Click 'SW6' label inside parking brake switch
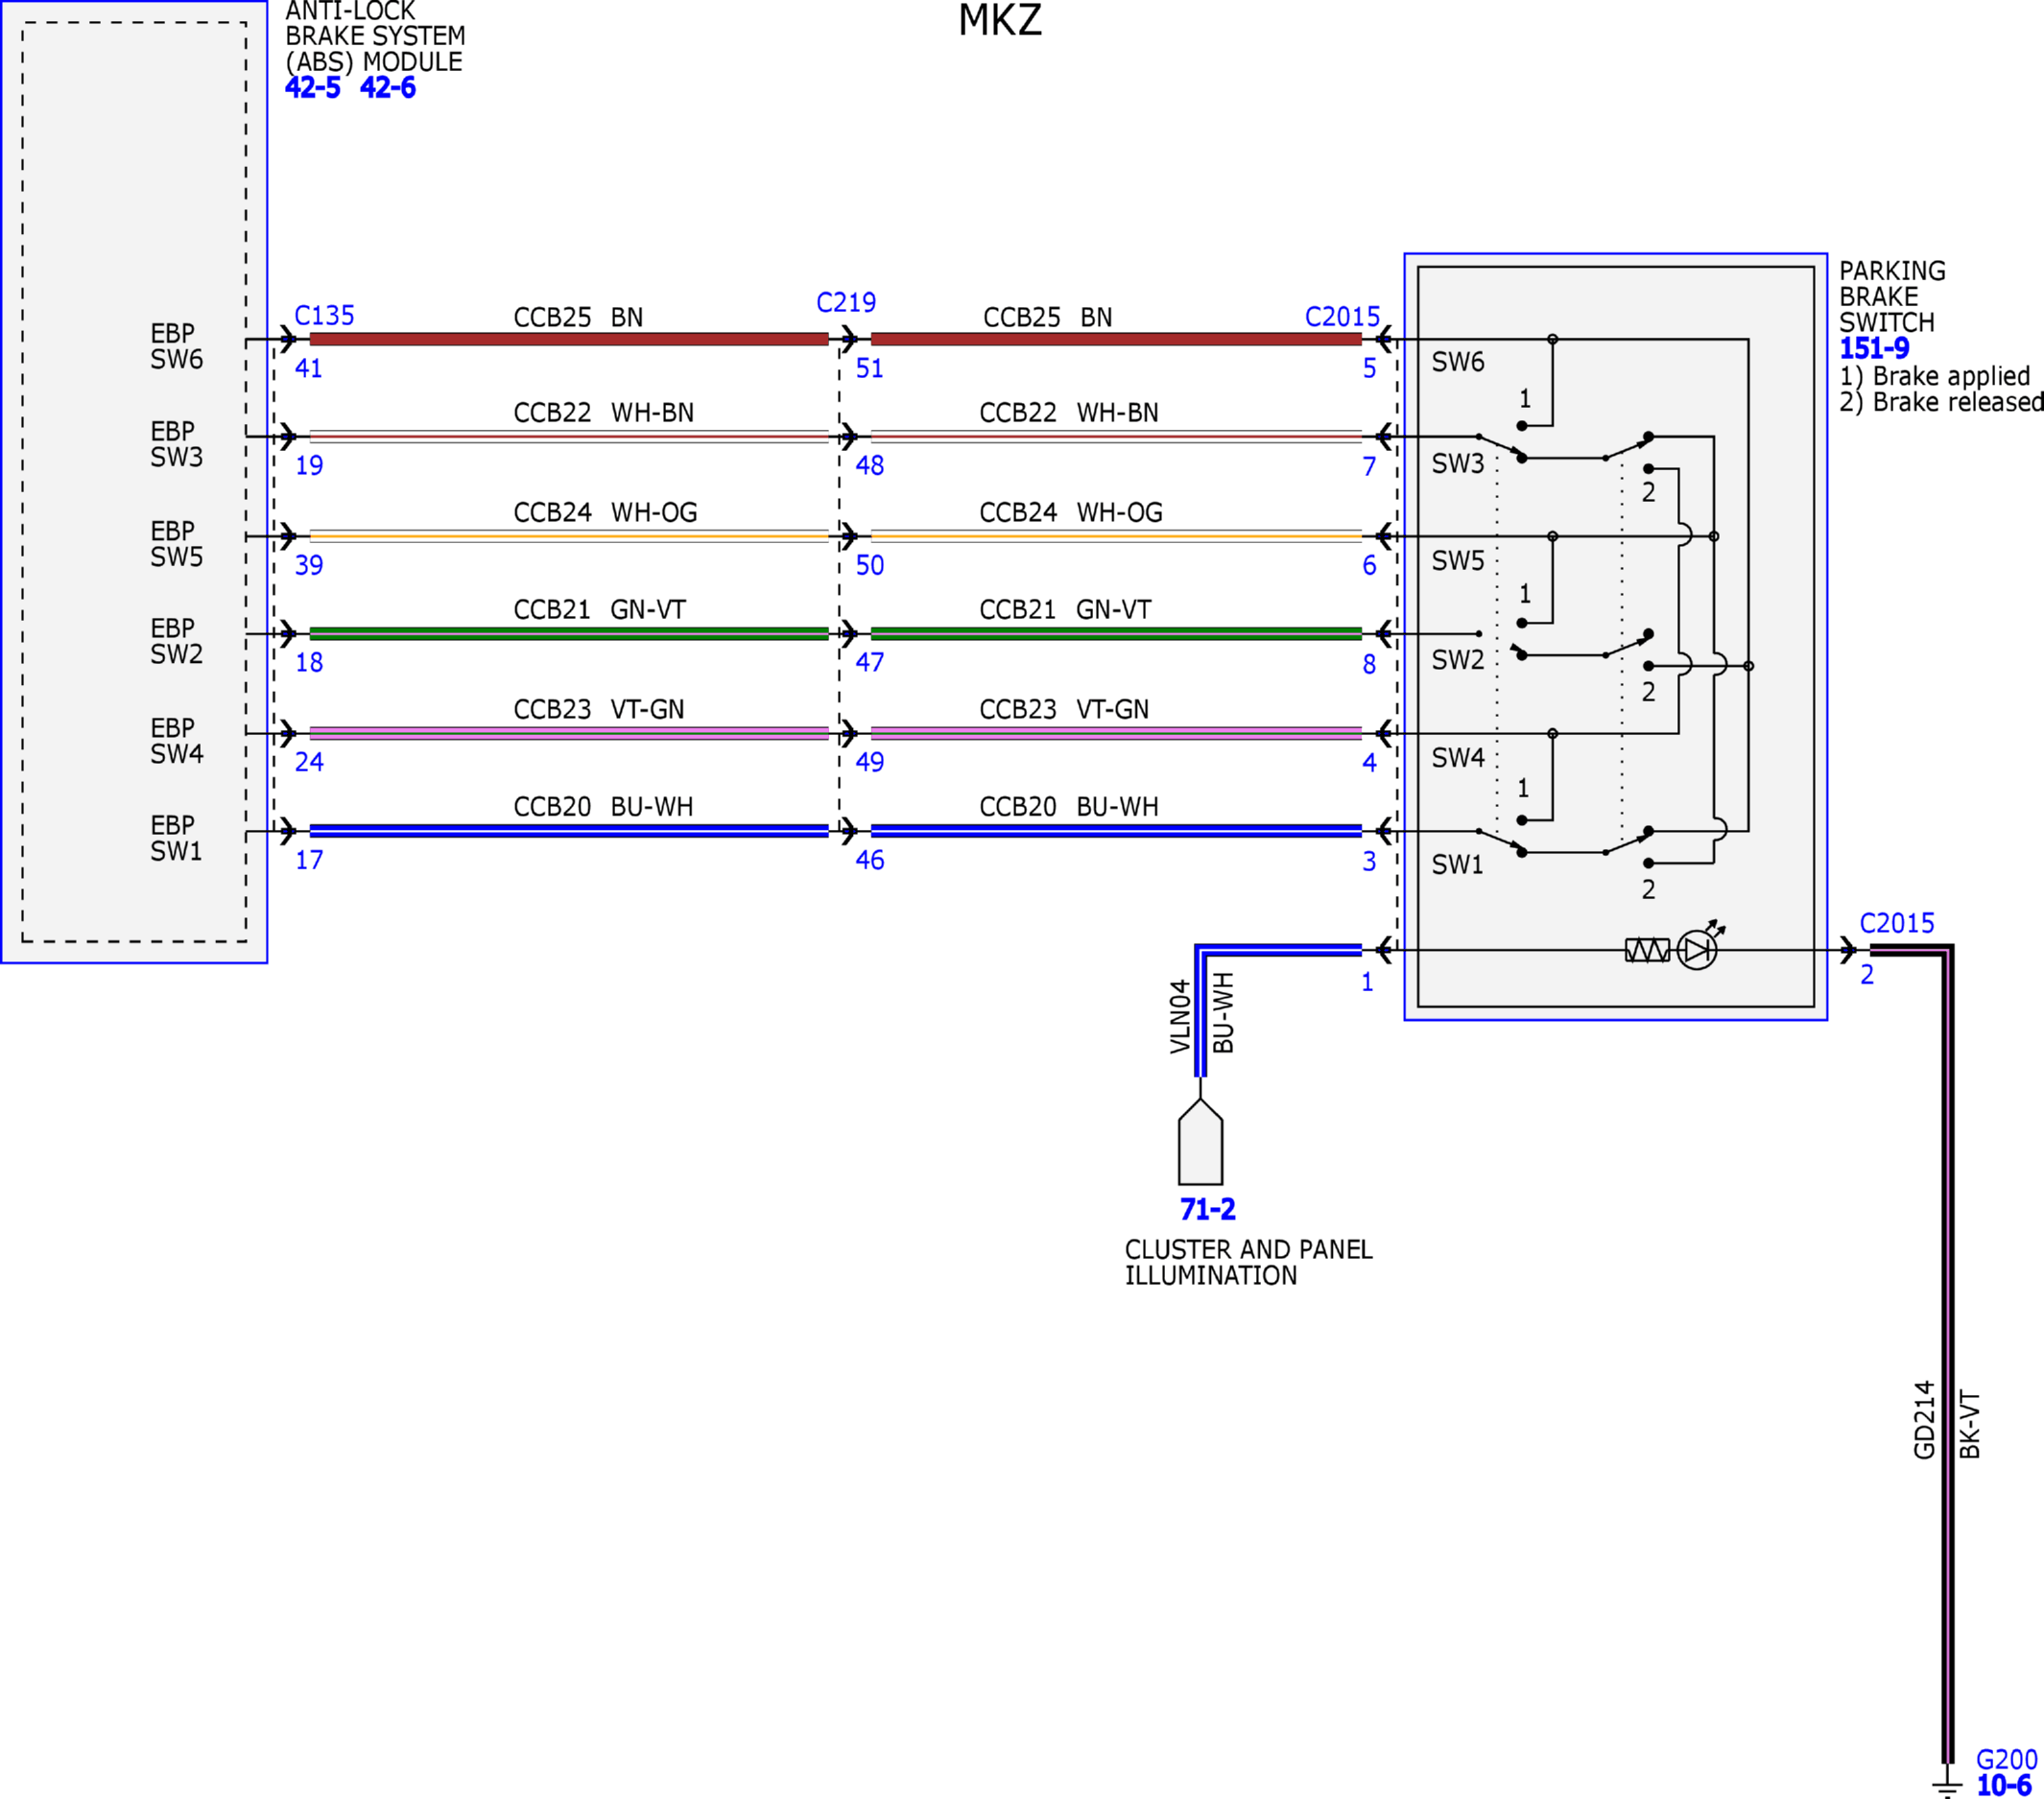 1458,362
